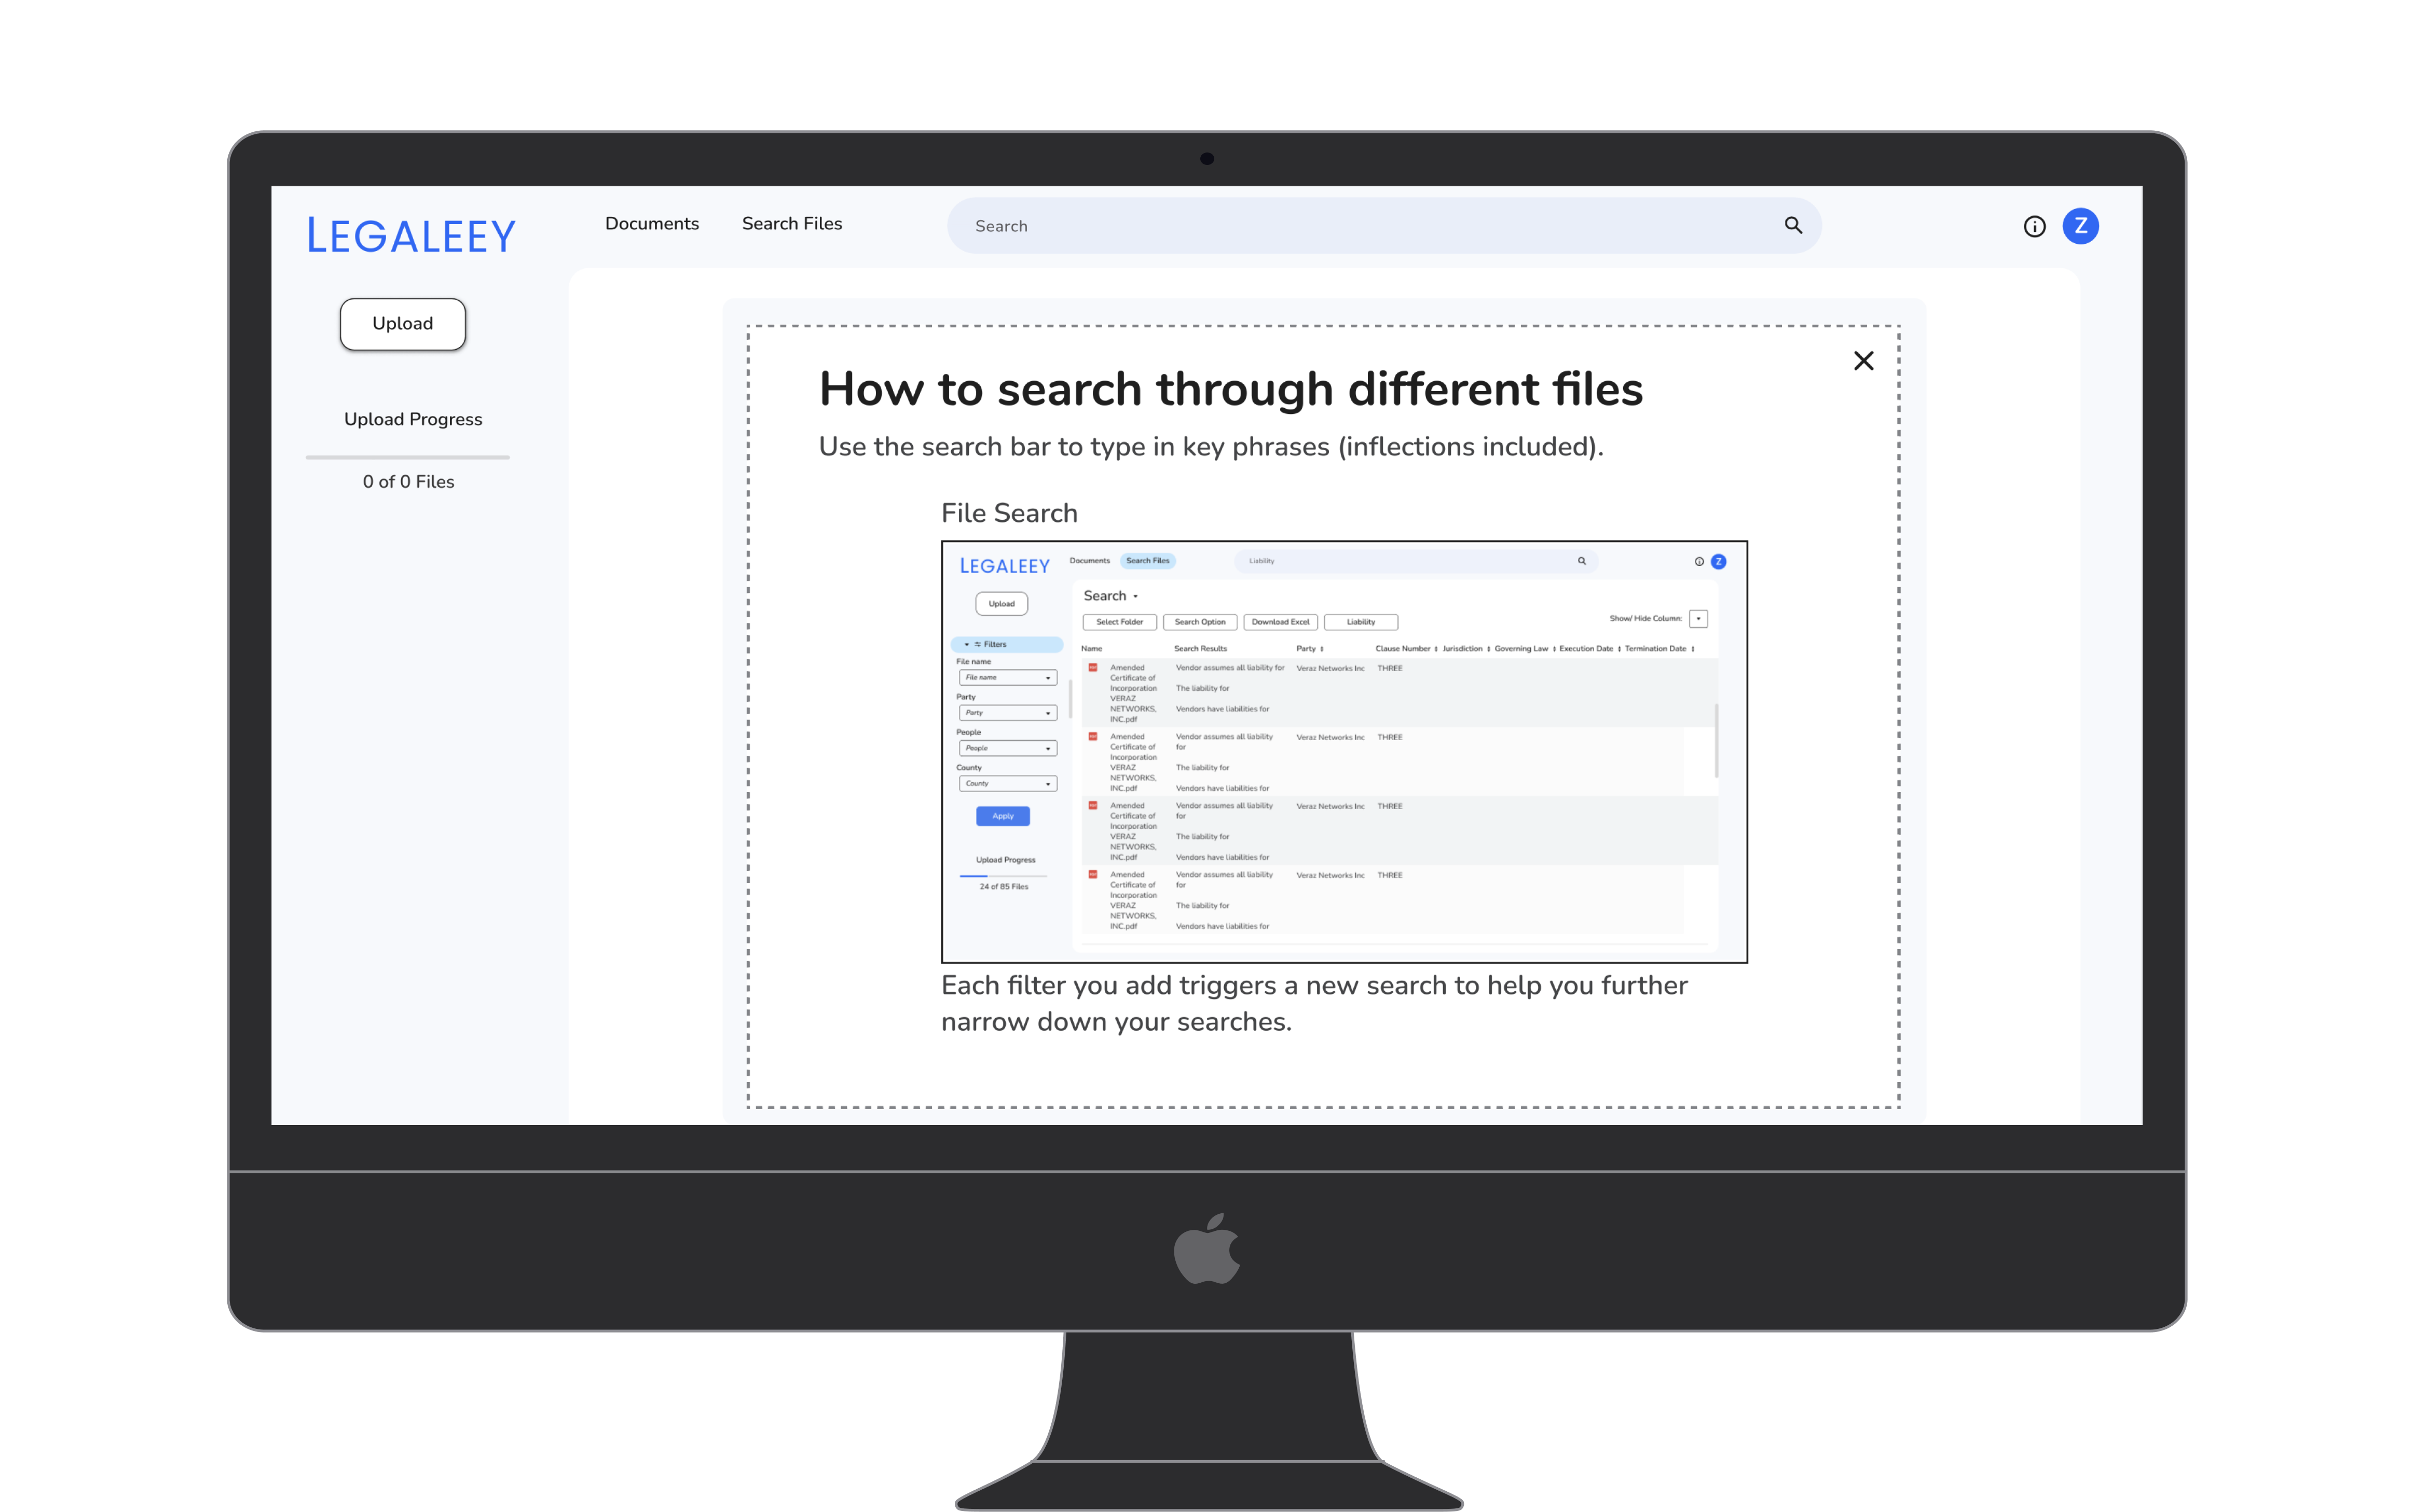Click the magnifier icon in search bar
Image resolution: width=2414 pixels, height=1512 pixels.
click(1793, 226)
